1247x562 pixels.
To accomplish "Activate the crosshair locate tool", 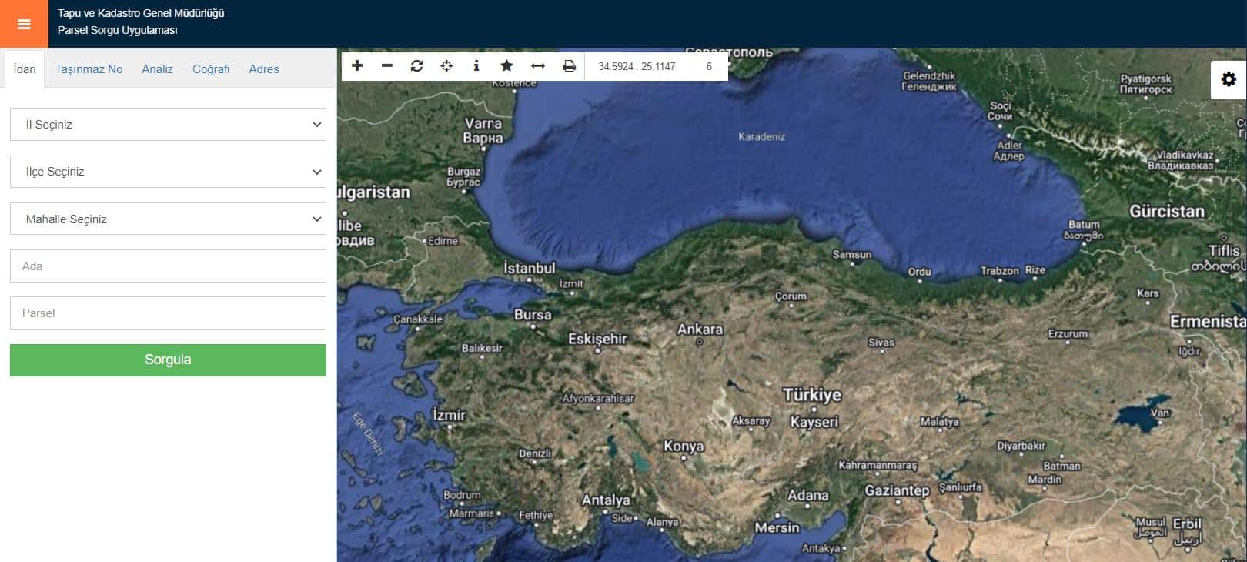I will pos(446,66).
